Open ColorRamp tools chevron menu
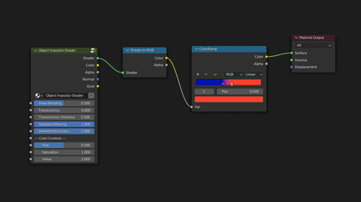 coord(215,74)
